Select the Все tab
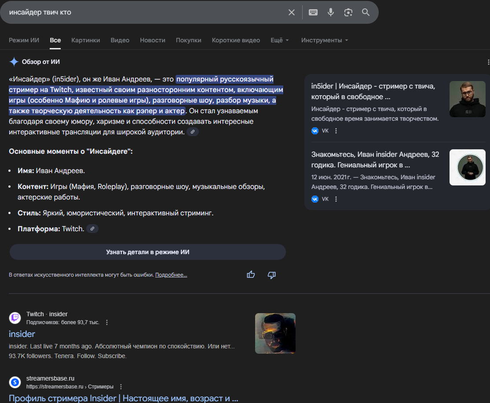This screenshot has height=403, width=490. [55, 40]
